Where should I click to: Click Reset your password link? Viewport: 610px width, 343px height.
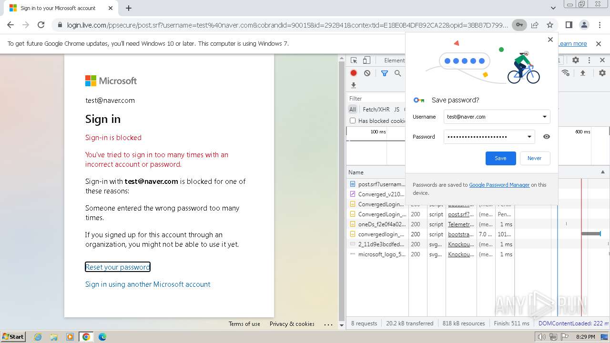tap(118, 267)
